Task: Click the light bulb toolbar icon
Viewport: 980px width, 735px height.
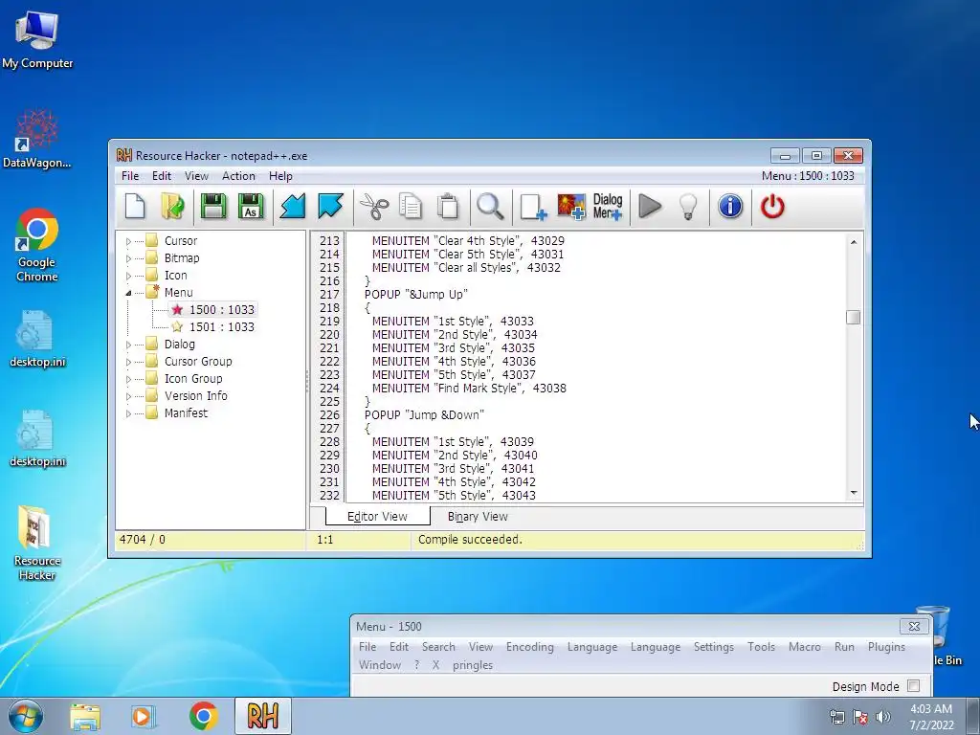Action: pos(688,207)
